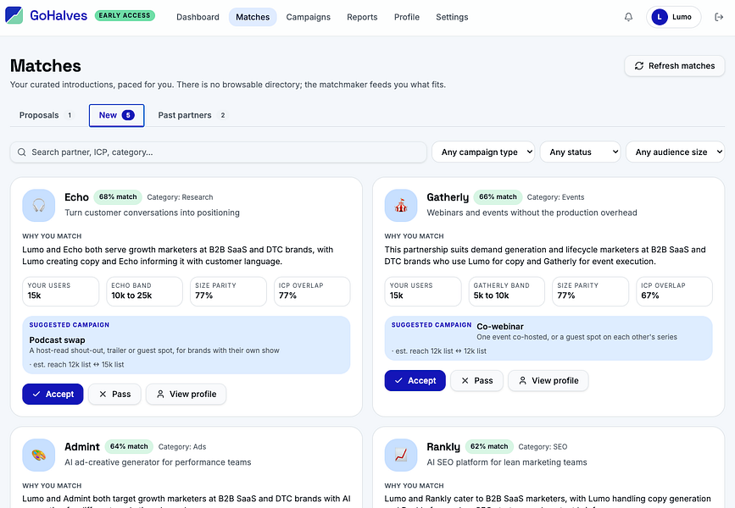
Task: Click the Rankly card title
Action: coord(443,447)
